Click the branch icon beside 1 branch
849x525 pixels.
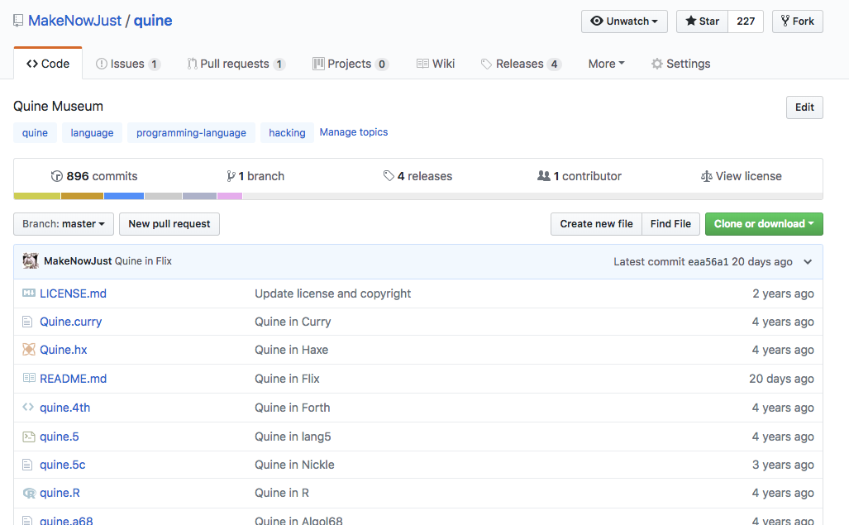coord(231,176)
